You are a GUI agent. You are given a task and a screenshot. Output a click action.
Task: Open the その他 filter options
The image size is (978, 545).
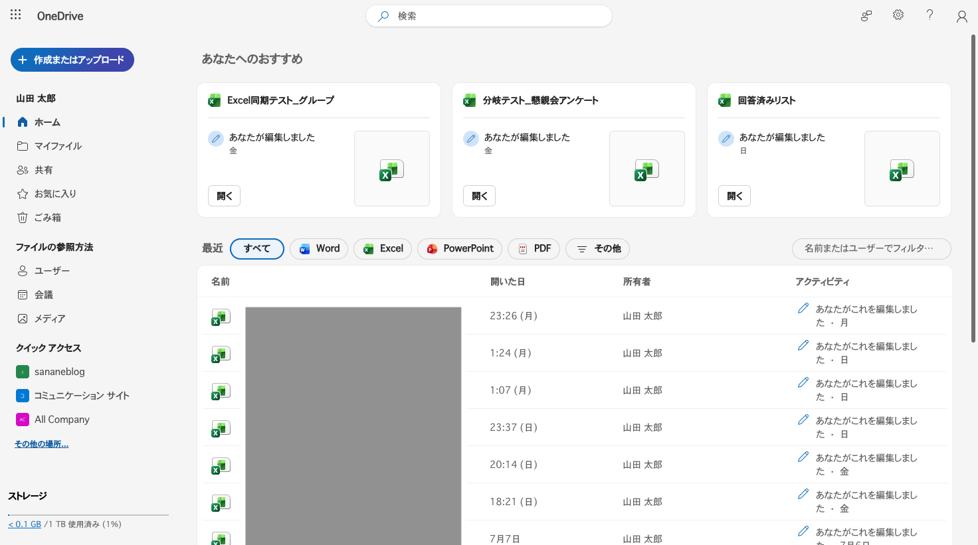point(597,249)
